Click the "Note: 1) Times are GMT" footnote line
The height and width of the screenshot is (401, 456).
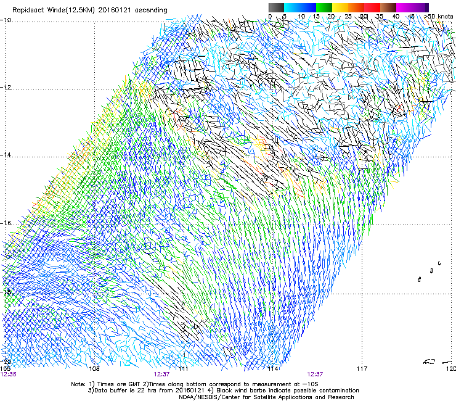[195, 384]
